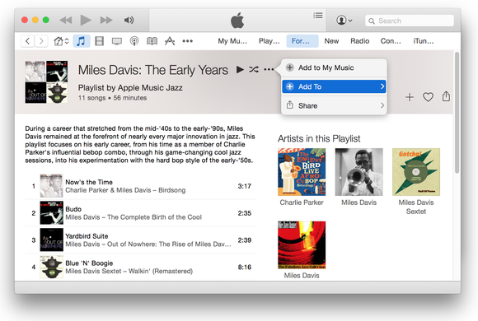Show more media kinds ellipsis

(x=187, y=41)
